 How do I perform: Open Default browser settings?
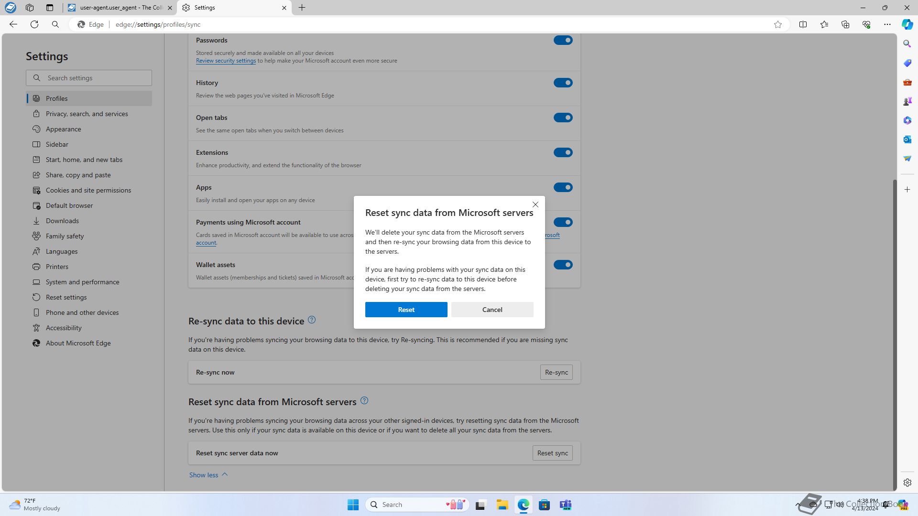pyautogui.click(x=89, y=205)
